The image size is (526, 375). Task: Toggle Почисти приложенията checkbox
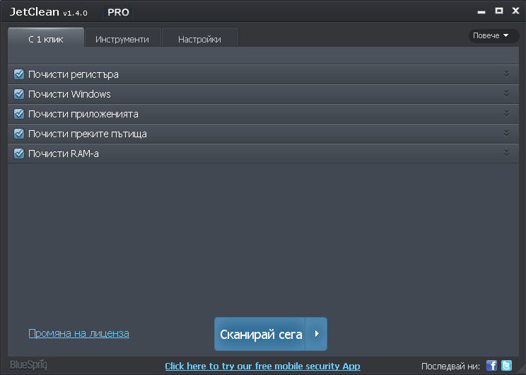coord(19,114)
